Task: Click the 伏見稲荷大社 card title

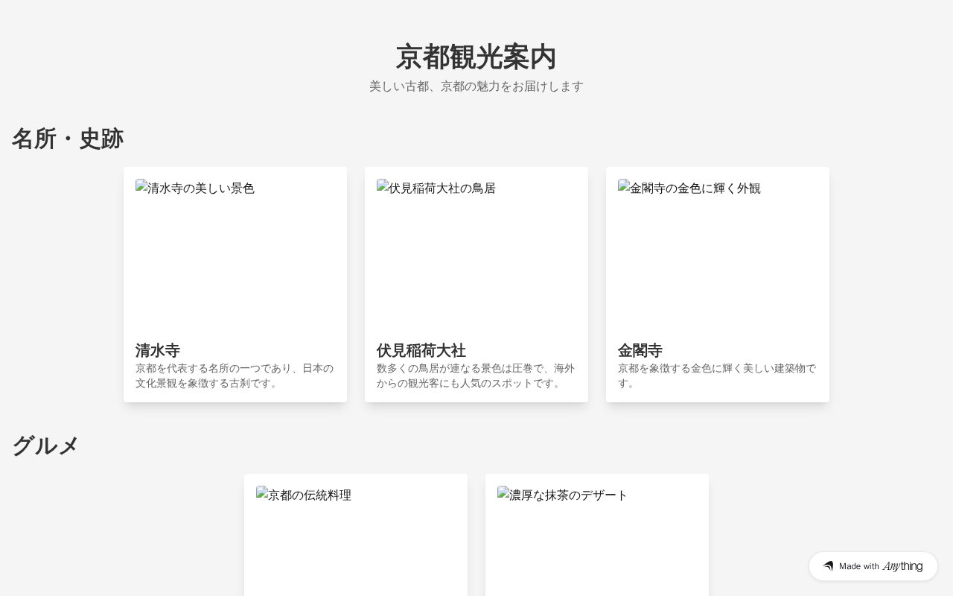Action: click(421, 350)
